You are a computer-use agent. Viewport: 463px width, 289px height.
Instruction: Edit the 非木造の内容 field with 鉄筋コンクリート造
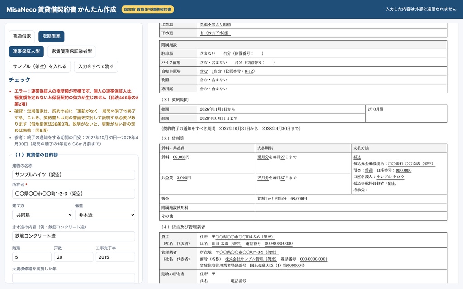click(74, 236)
